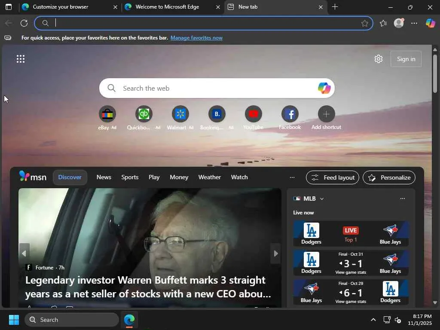This screenshot has width=440, height=330.
Task: Click the Windows taskbar Search box
Action: tap(72, 320)
